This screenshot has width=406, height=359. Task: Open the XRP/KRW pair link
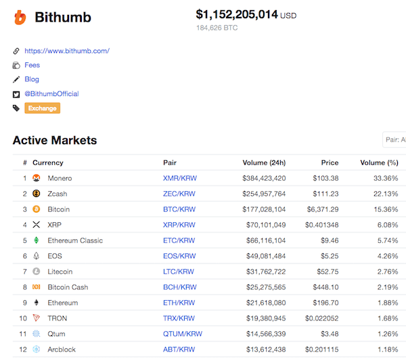point(179,225)
